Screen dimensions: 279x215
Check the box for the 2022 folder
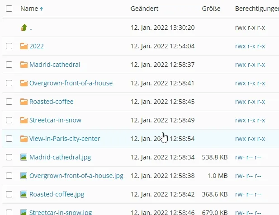(9, 46)
